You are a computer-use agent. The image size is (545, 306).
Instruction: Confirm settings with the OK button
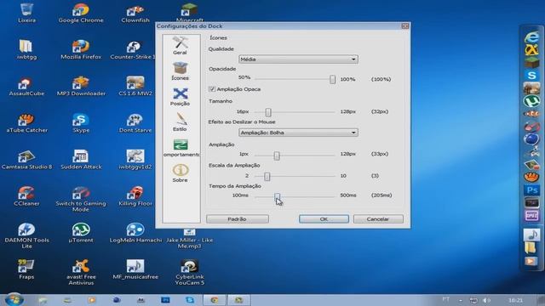[324, 219]
